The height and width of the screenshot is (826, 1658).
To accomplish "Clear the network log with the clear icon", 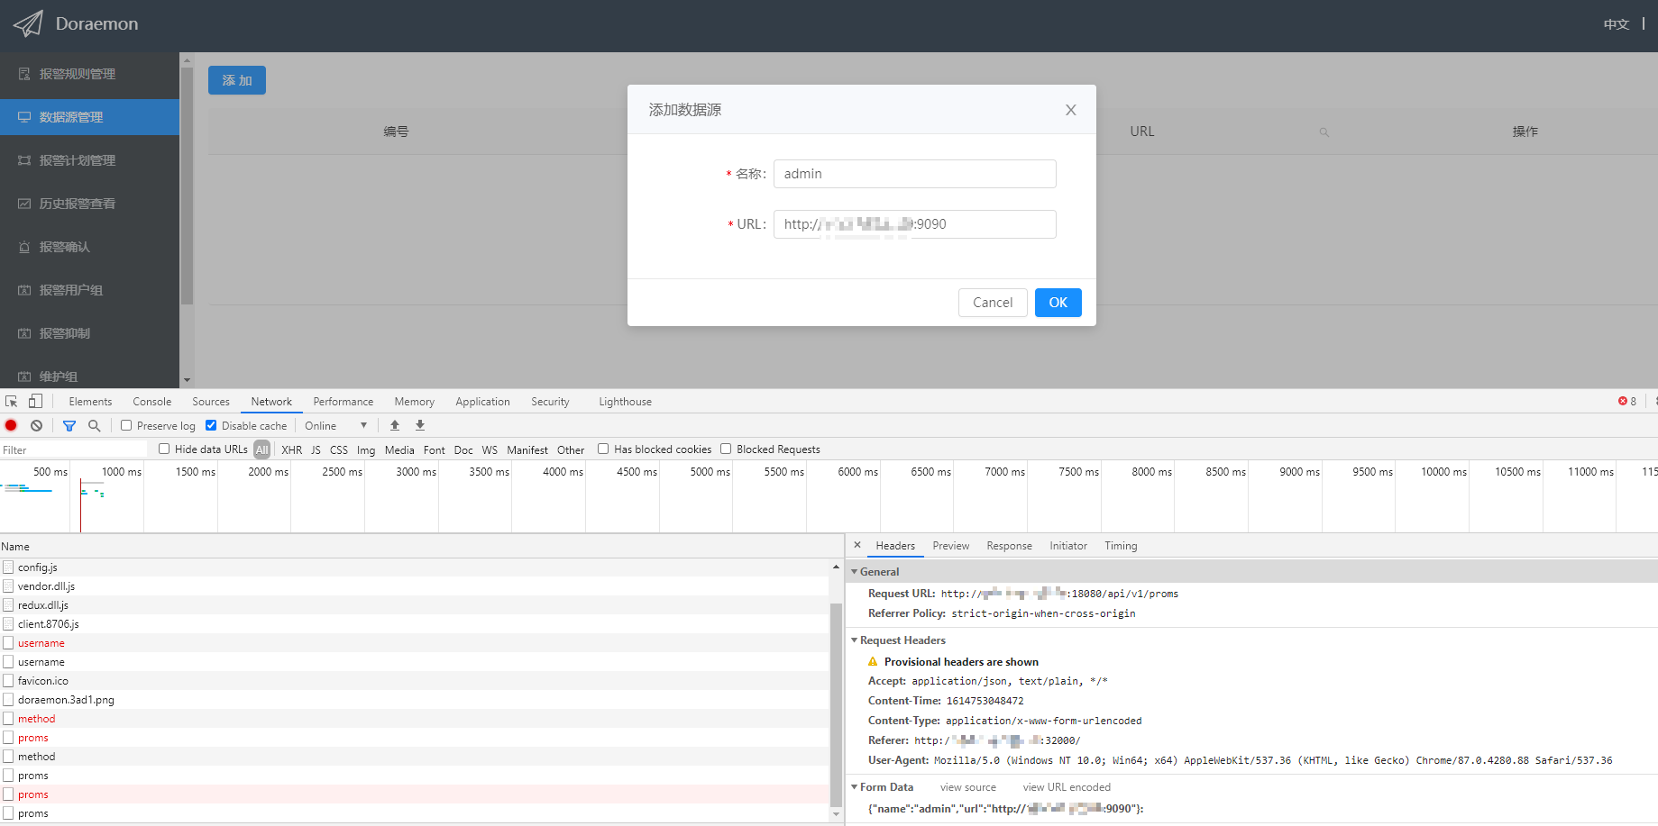I will click(36, 425).
